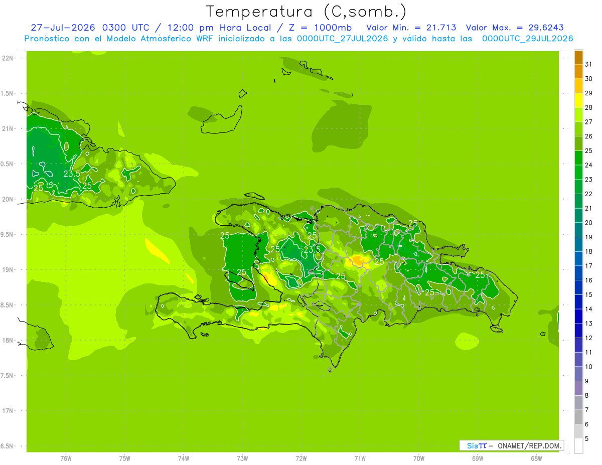
Task: Click the "72W" longitude label
Action: click(x=301, y=458)
